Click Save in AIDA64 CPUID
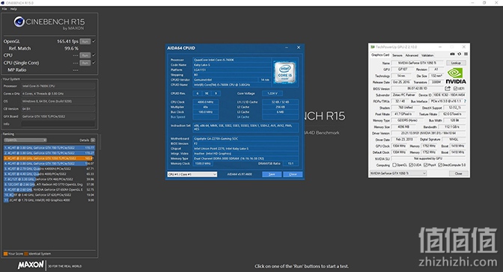The width and height of the screenshot is (503, 272). click(272, 174)
